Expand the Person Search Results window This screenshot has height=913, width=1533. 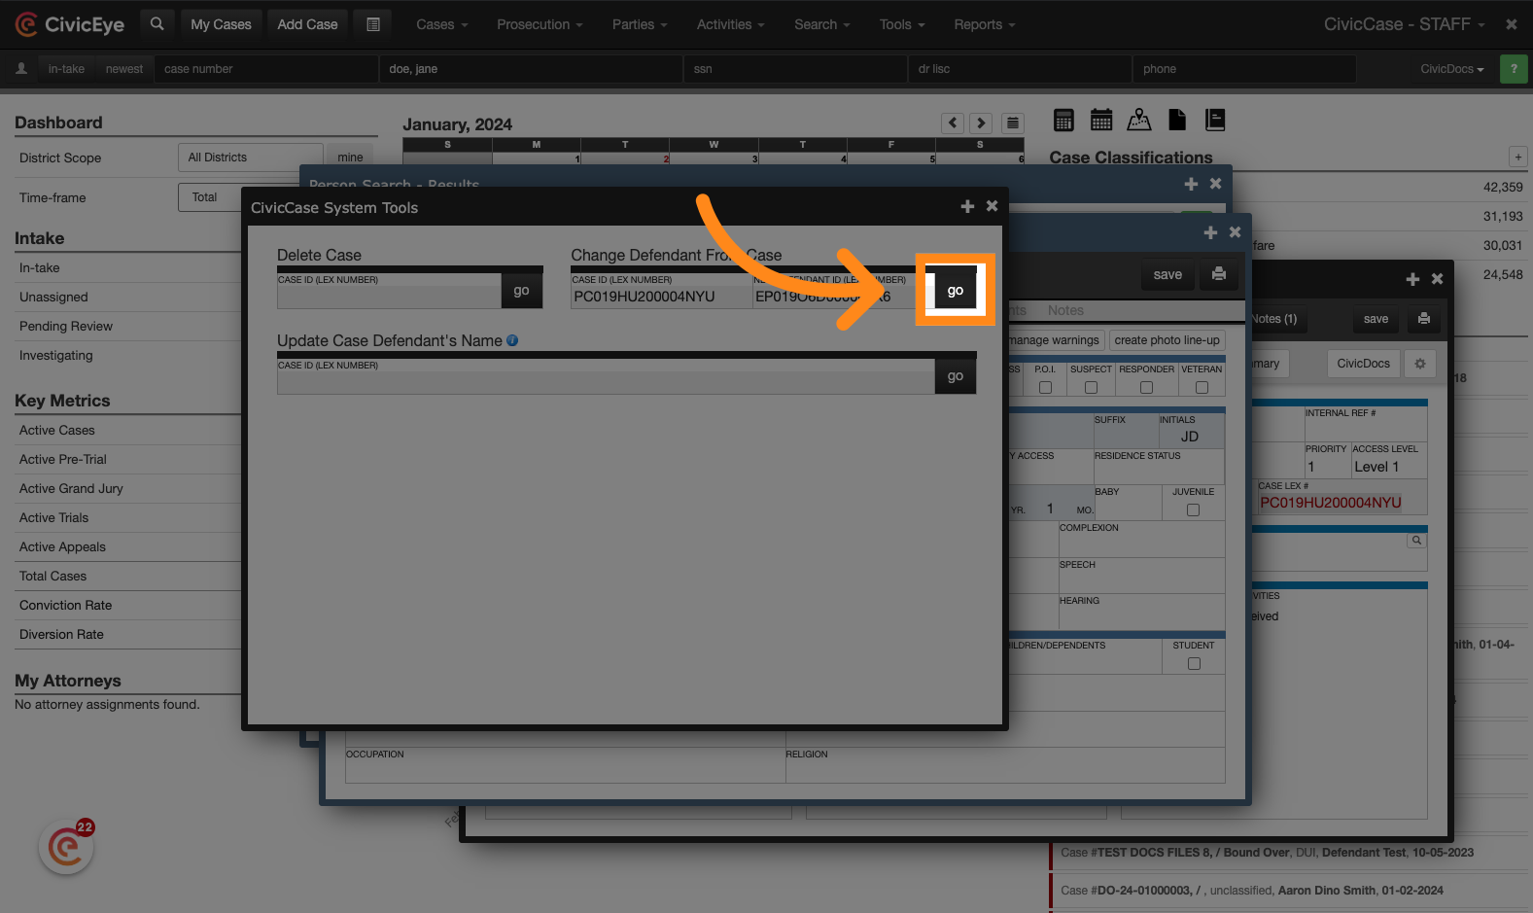pyautogui.click(x=1192, y=184)
